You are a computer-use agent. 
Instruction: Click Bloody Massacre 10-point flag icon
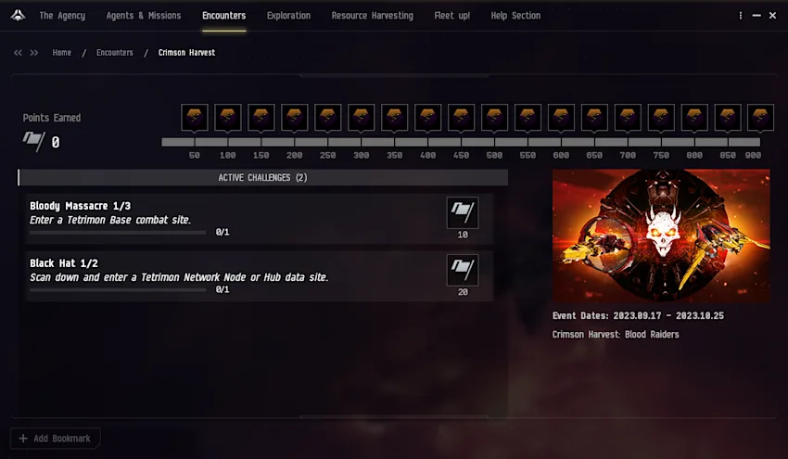pyautogui.click(x=463, y=212)
